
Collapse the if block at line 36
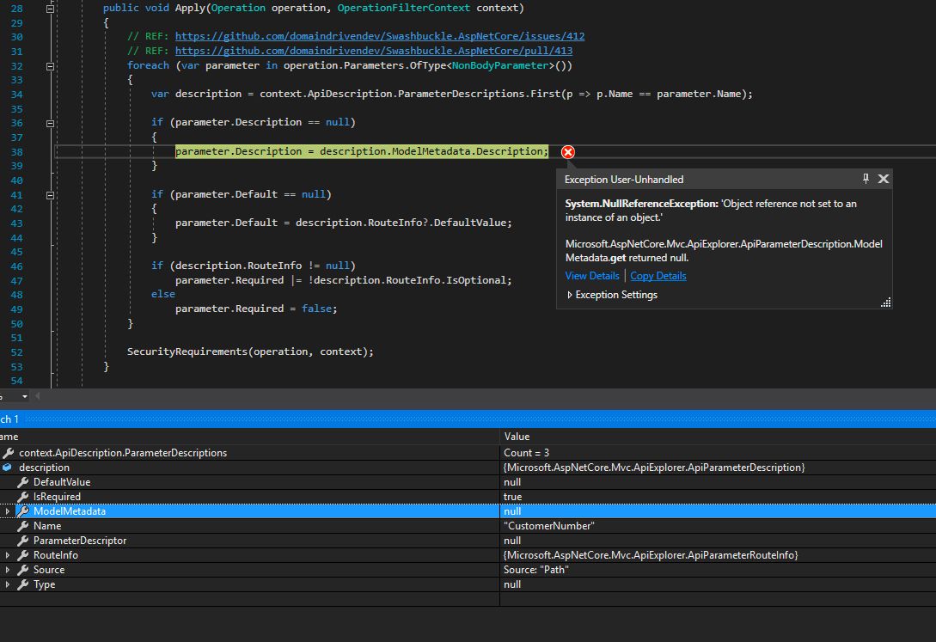(50, 124)
